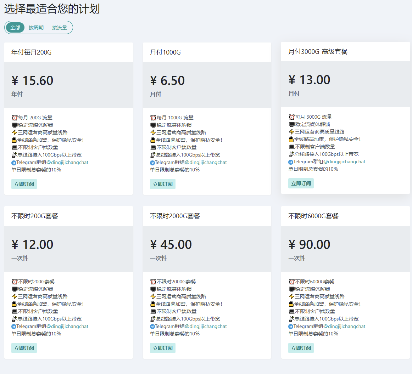This screenshot has width=412, height=374.
Task: Click the Telegram icon in 不限时200G套餐 card
Action: (14, 327)
